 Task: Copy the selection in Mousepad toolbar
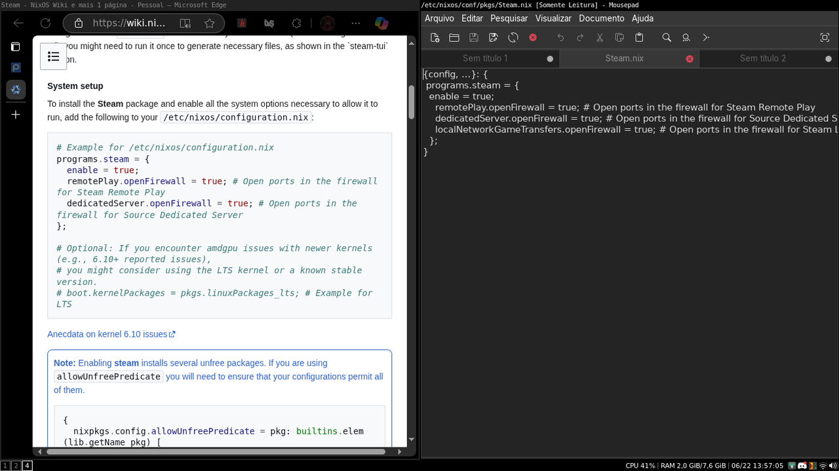tap(619, 37)
